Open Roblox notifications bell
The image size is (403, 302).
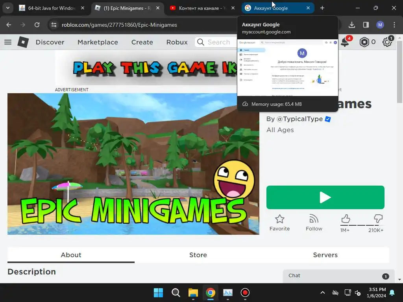(x=345, y=42)
